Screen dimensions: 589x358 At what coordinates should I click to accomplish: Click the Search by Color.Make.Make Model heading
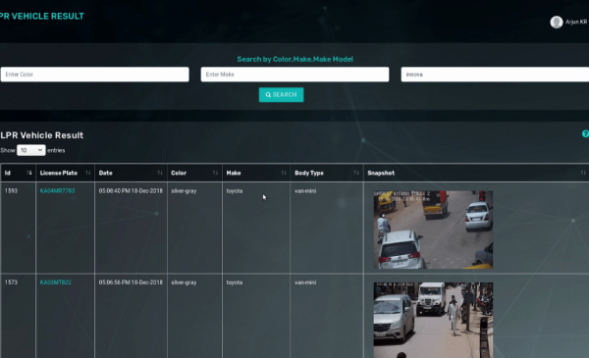tap(294, 59)
